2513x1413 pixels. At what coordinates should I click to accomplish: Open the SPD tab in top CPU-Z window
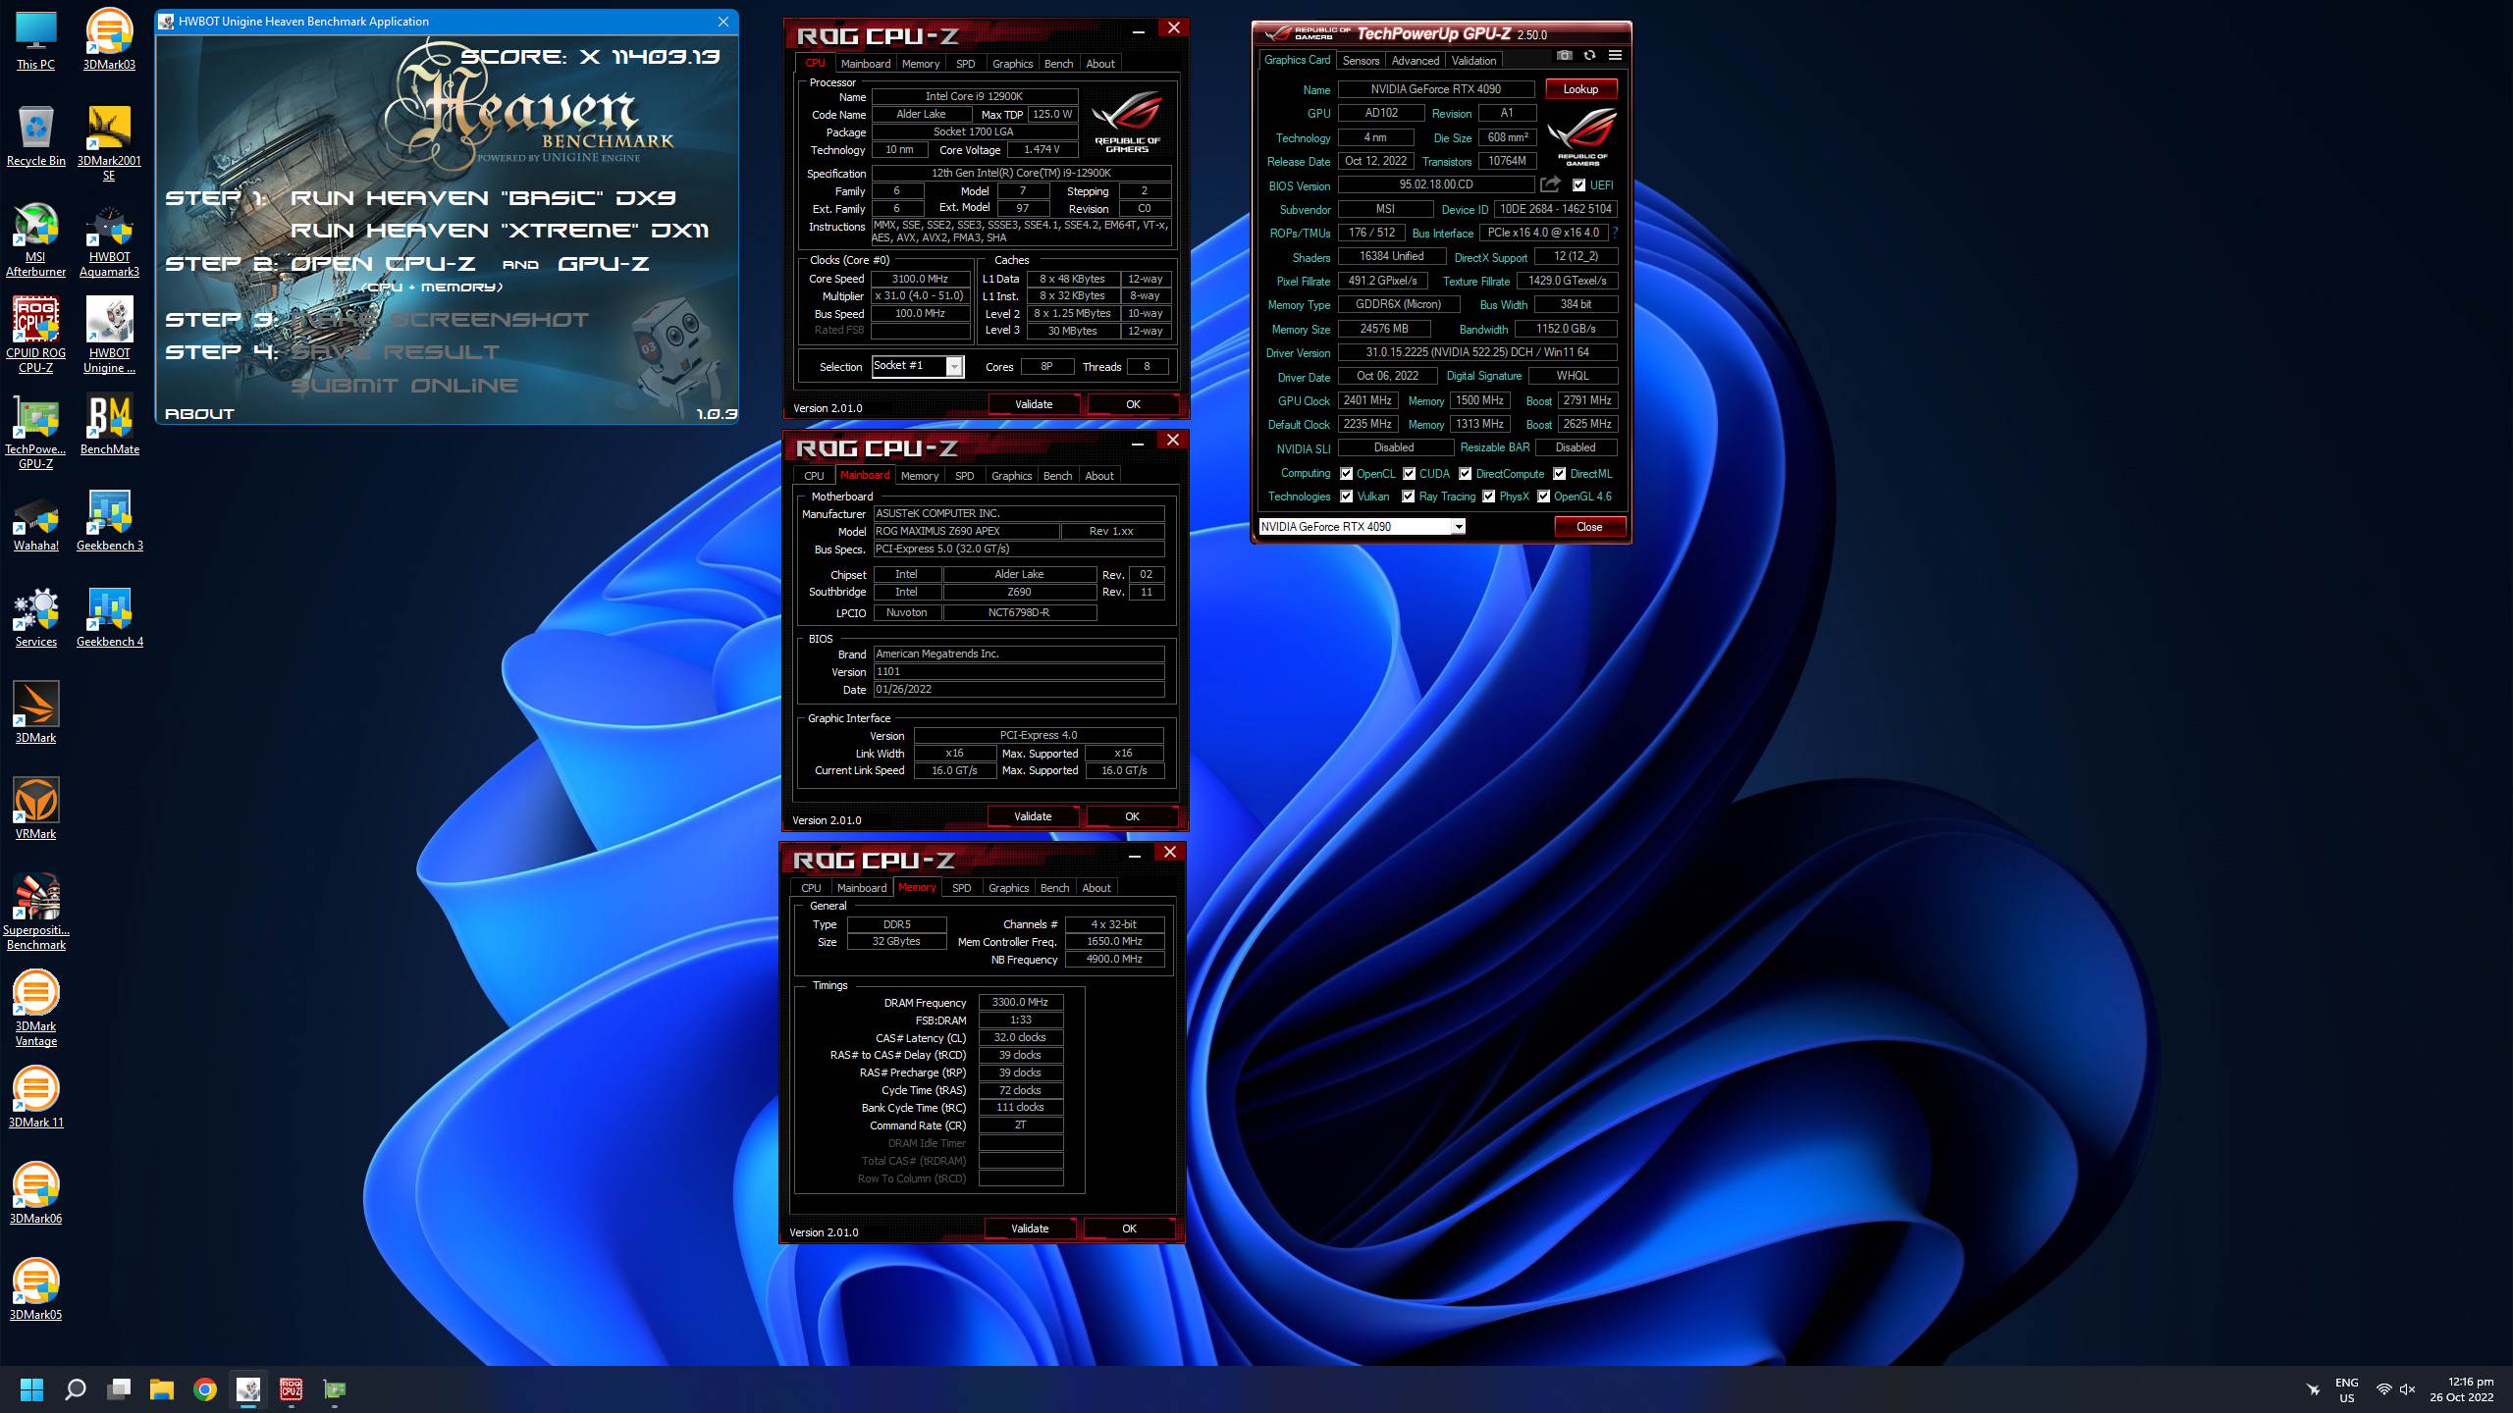(966, 64)
